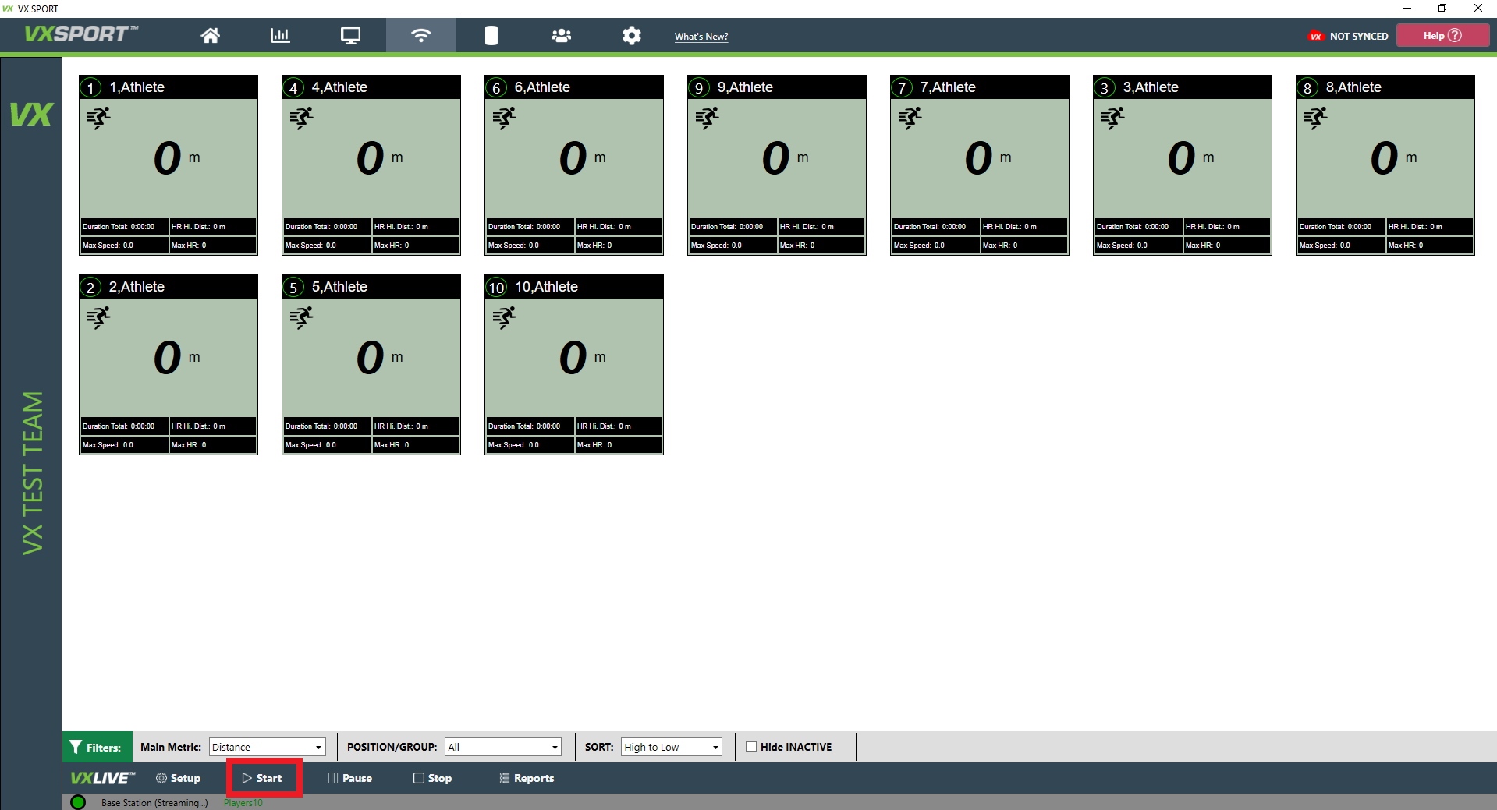This screenshot has width=1497, height=810.
Task: Start the live session
Action: click(263, 778)
